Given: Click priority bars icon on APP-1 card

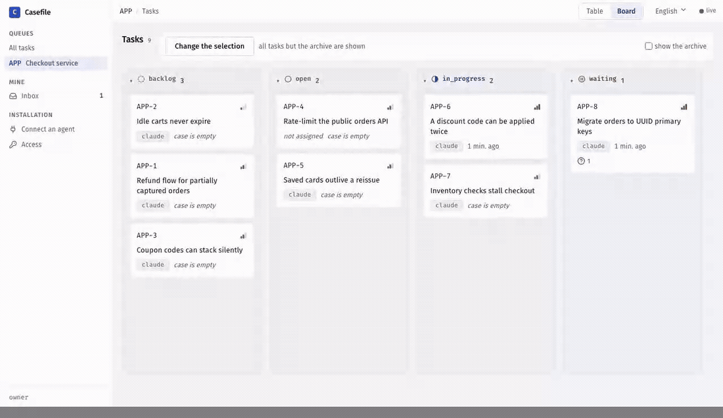Looking at the screenshot, I should 243,166.
